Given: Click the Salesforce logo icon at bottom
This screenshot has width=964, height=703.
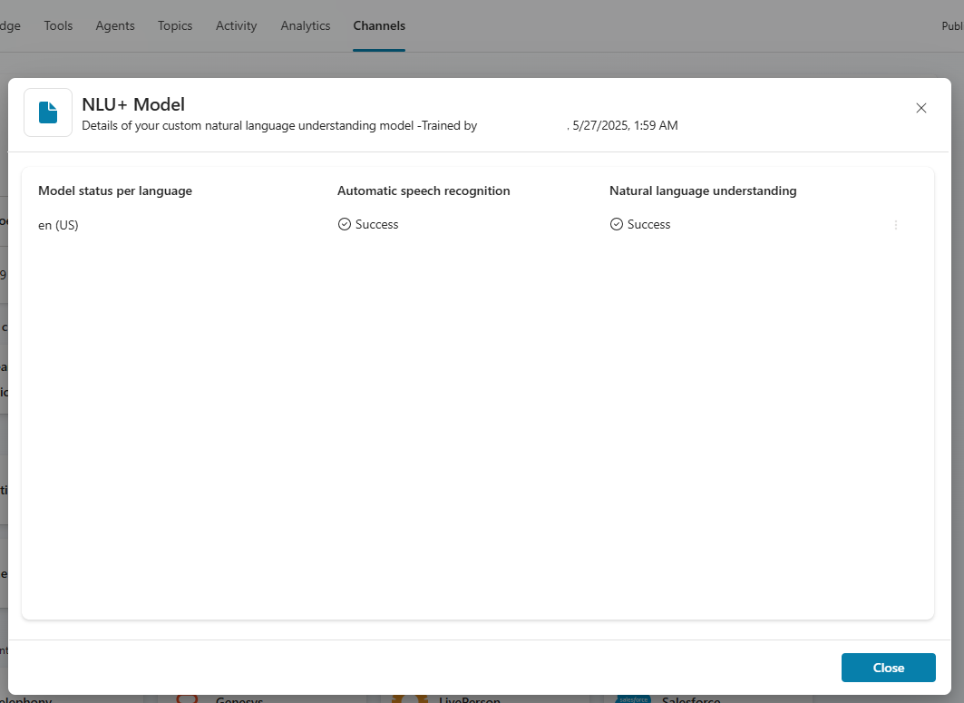Looking at the screenshot, I should click(633, 699).
